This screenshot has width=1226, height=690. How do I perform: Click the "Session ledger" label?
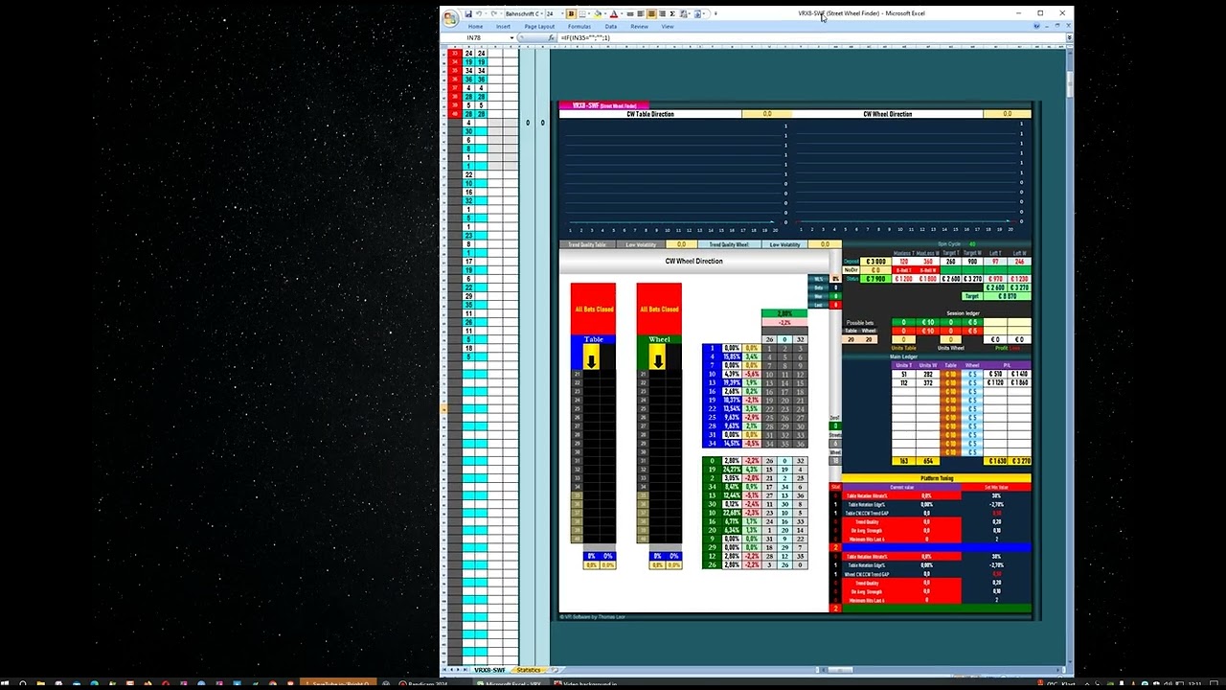(x=963, y=313)
